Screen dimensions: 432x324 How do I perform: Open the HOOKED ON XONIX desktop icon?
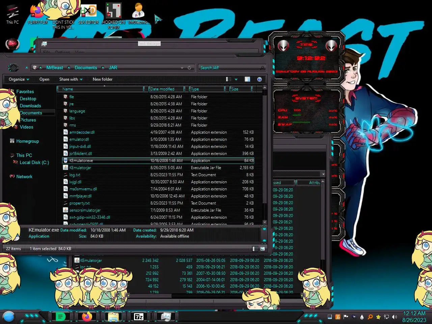[113, 16]
